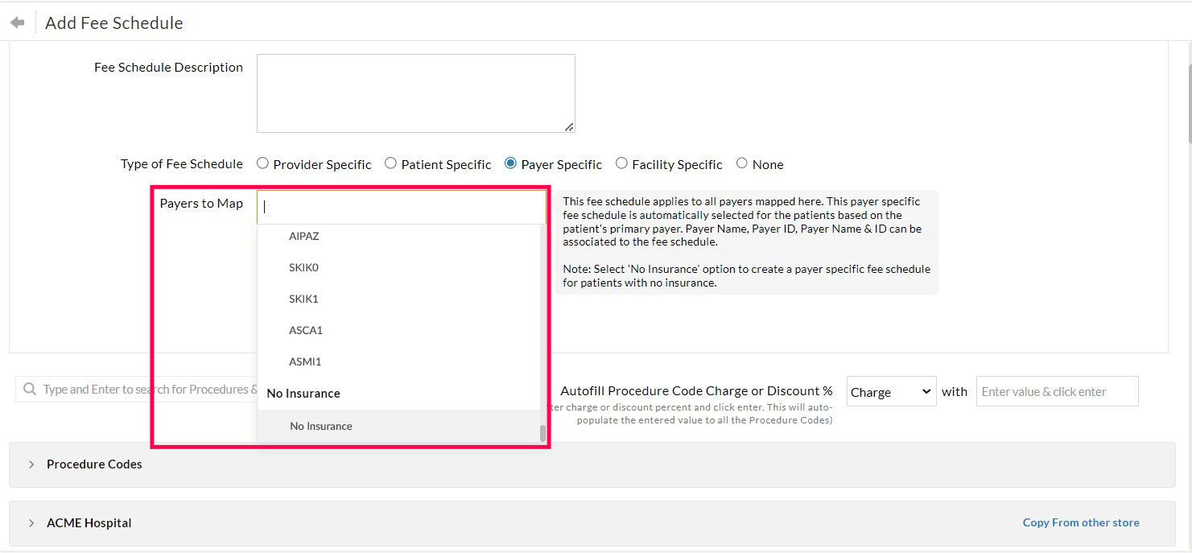Click Copy From other store link
Image resolution: width=1192 pixels, height=553 pixels.
[x=1080, y=522]
